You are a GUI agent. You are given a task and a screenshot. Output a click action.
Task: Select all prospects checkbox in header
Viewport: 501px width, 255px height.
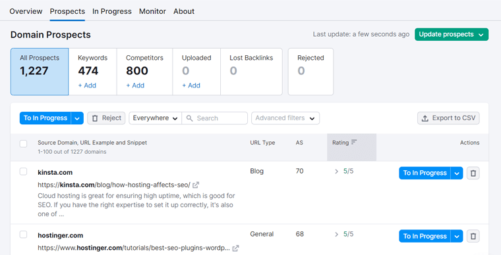(23, 143)
